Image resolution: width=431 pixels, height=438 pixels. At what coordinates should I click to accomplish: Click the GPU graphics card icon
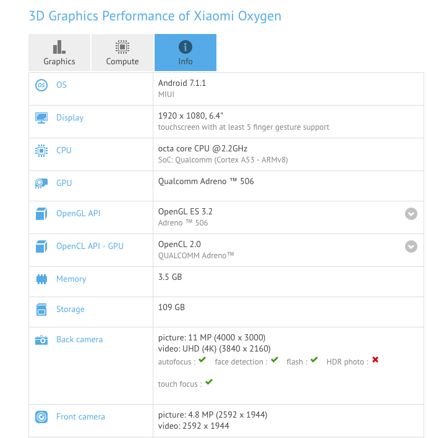click(41, 183)
